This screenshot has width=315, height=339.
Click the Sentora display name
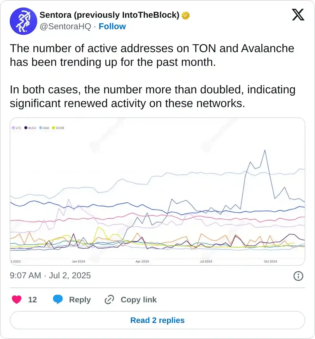[x=109, y=15]
